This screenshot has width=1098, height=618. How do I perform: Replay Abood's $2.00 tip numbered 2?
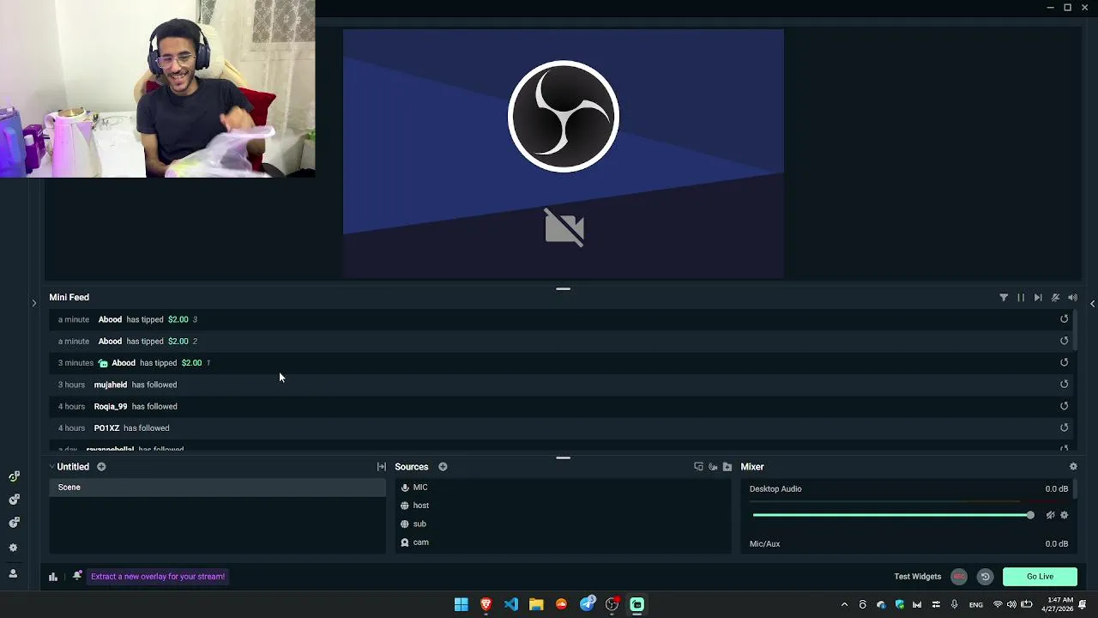1064,341
